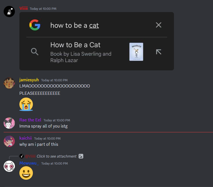Click the image attachment icon in reply
This screenshot has height=187, width=213.
coord(81,156)
